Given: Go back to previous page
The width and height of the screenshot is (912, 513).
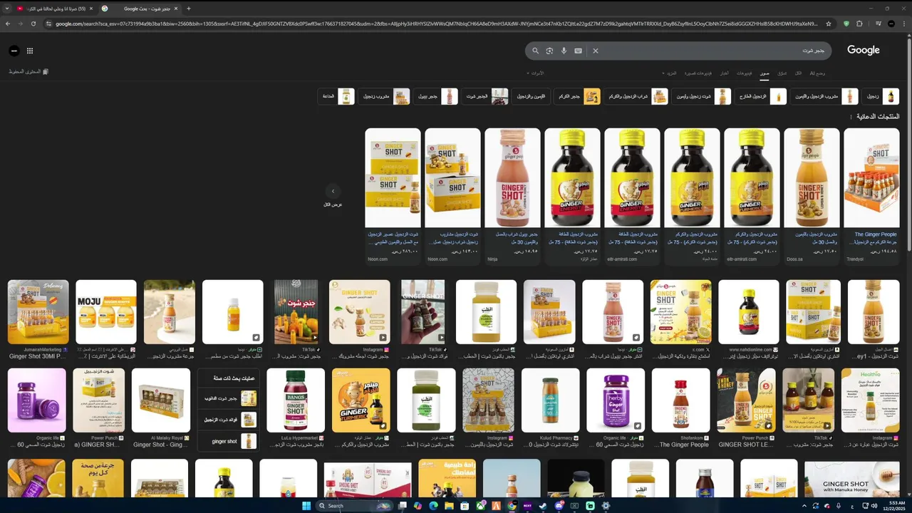Looking at the screenshot, I should pyautogui.click(x=8, y=24).
